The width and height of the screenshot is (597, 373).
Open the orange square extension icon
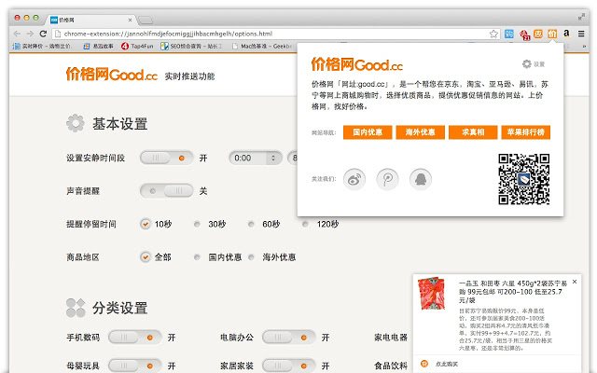[x=538, y=34]
